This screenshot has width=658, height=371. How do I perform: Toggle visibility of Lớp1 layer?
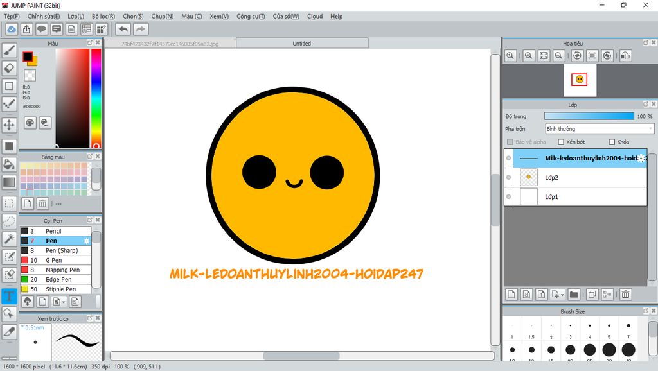[509, 196]
